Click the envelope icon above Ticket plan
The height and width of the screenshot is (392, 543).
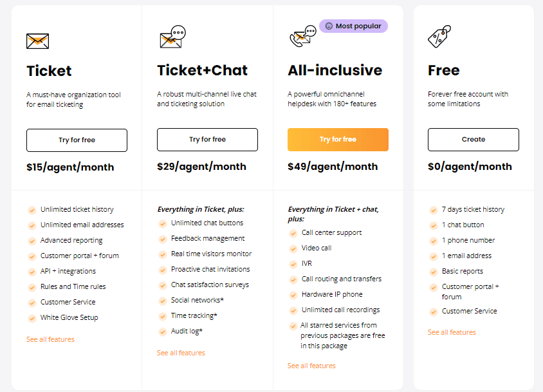click(37, 40)
